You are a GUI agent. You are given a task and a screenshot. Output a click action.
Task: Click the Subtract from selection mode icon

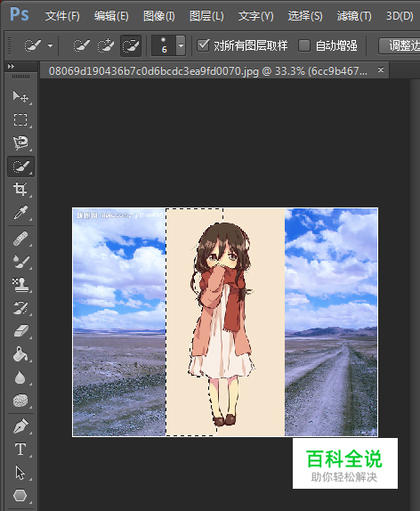(131, 46)
